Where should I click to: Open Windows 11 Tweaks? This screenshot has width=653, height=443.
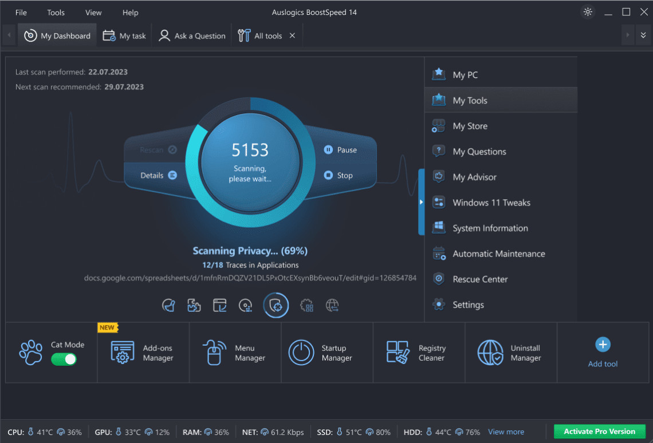(x=501, y=203)
